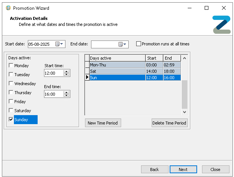This screenshot has width=234, height=177.
Task: Select the Sat time period row
Action: tap(117, 71)
